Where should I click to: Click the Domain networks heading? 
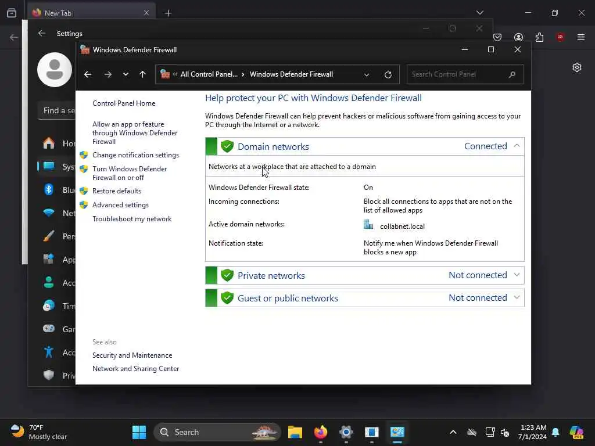click(273, 146)
